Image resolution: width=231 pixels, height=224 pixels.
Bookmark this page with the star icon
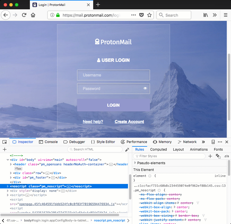click(149, 15)
